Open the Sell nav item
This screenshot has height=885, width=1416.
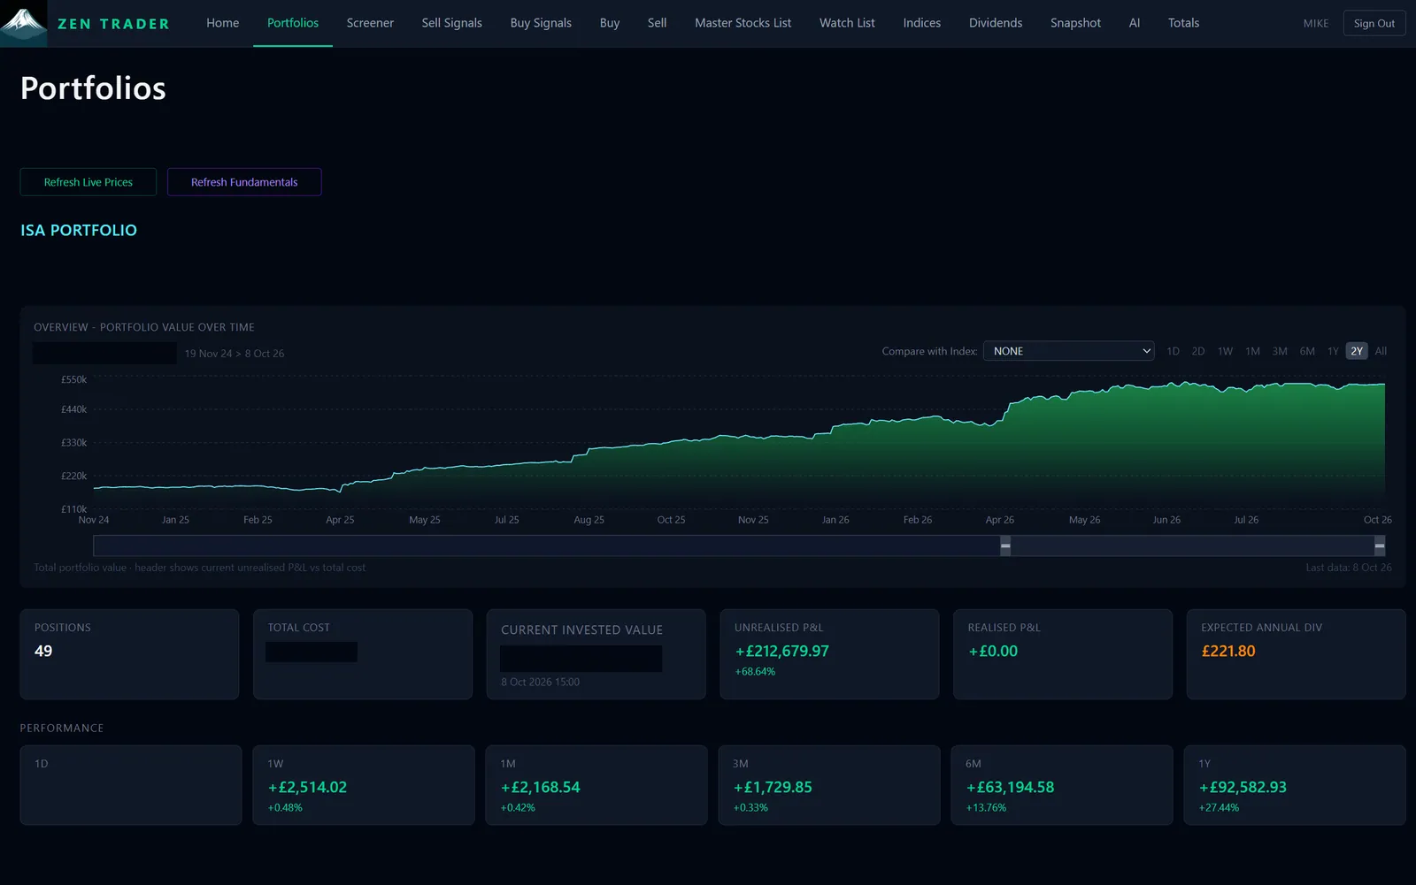(657, 23)
